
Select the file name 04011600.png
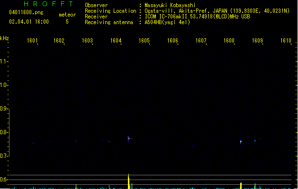(26, 12)
